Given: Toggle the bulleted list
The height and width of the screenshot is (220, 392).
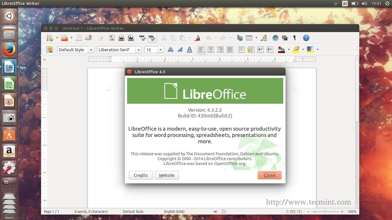Looking at the screenshot, I should [x=251, y=50].
